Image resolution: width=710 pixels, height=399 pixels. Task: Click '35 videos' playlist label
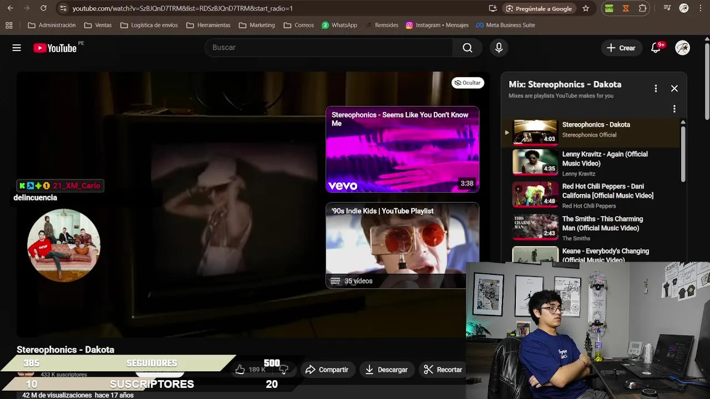click(358, 281)
